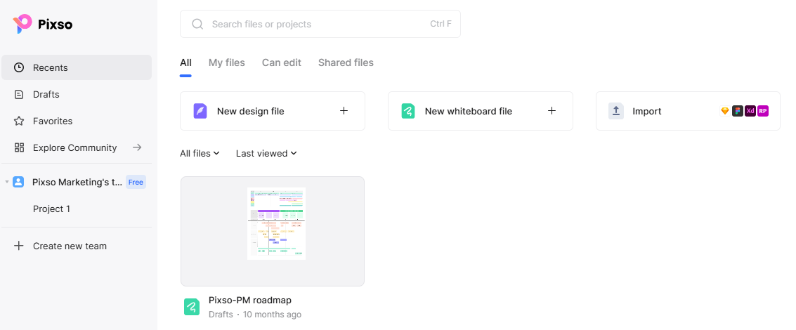This screenshot has height=330, width=796.
Task: Click the Drafts document icon
Action: [19, 94]
